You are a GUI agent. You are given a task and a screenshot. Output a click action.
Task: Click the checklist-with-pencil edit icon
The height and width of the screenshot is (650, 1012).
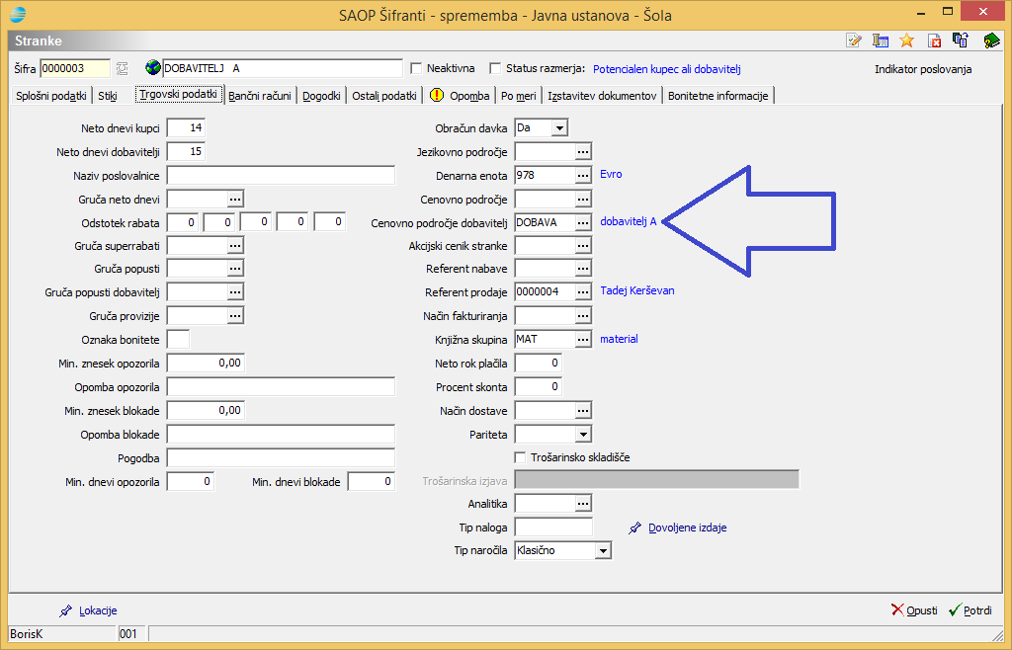click(x=854, y=41)
